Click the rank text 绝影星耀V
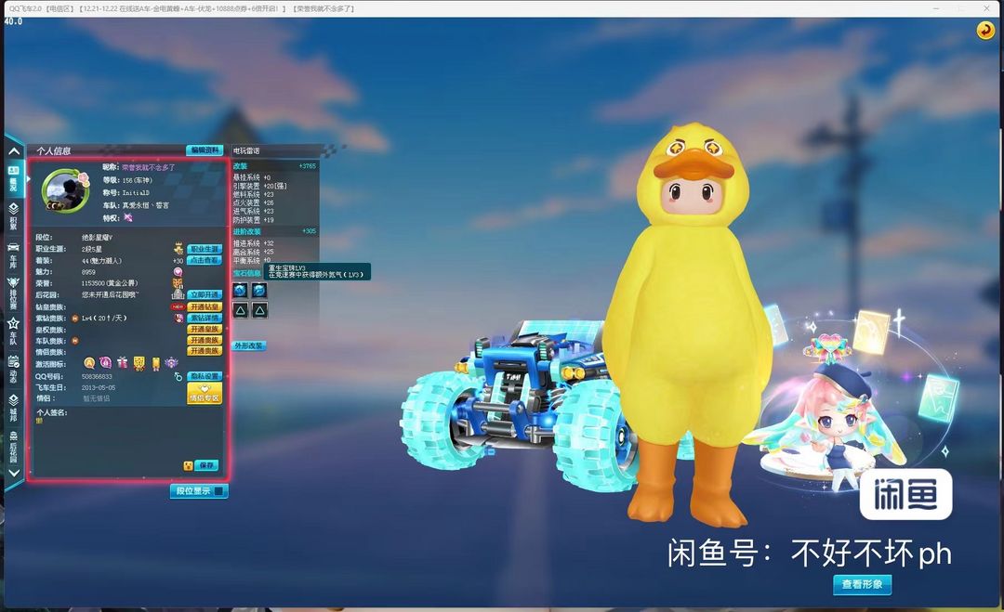Screen dimensions: 1004x612 coord(98,237)
